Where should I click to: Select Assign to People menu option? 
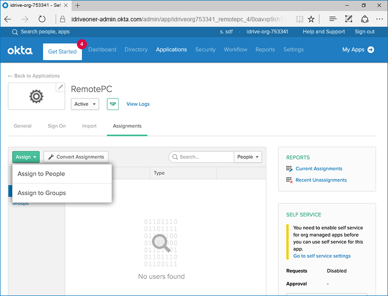41,174
